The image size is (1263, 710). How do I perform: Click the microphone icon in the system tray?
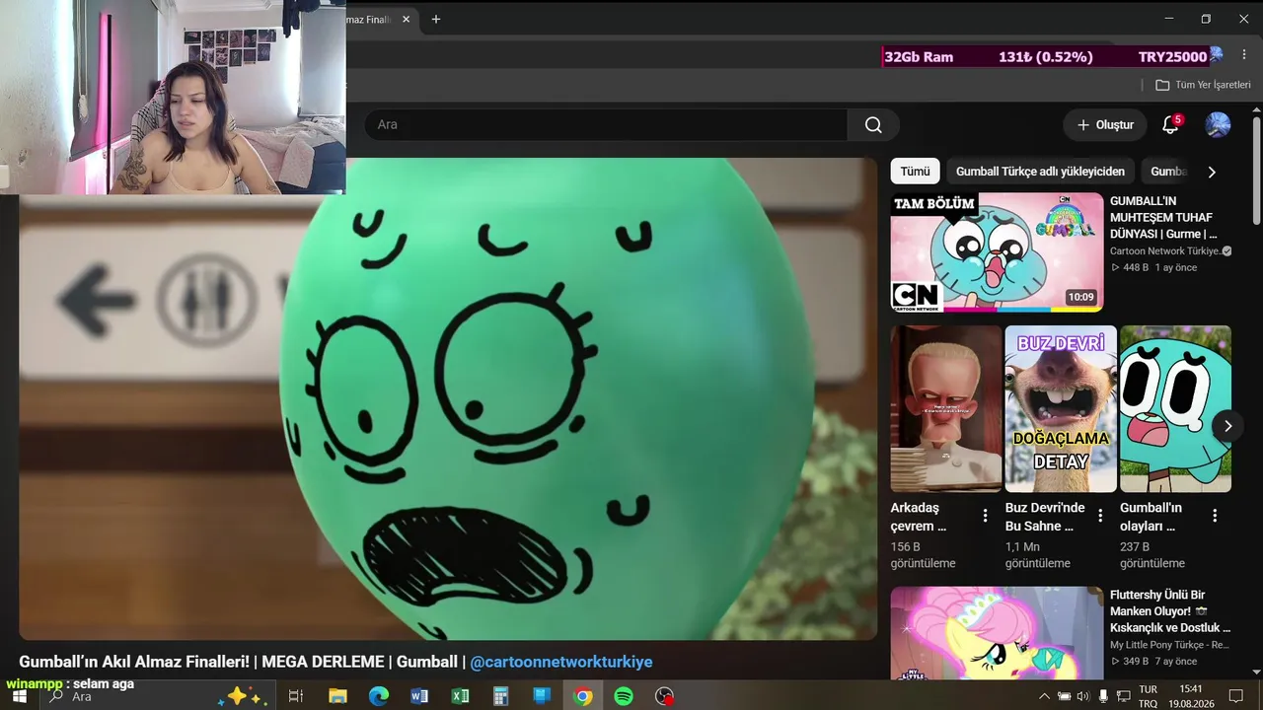tap(1103, 696)
